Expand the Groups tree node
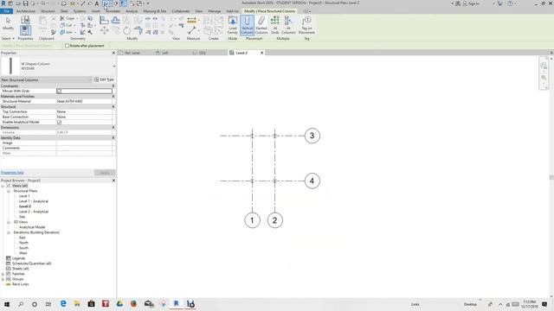This screenshot has height=311, width=554. pos(3,279)
